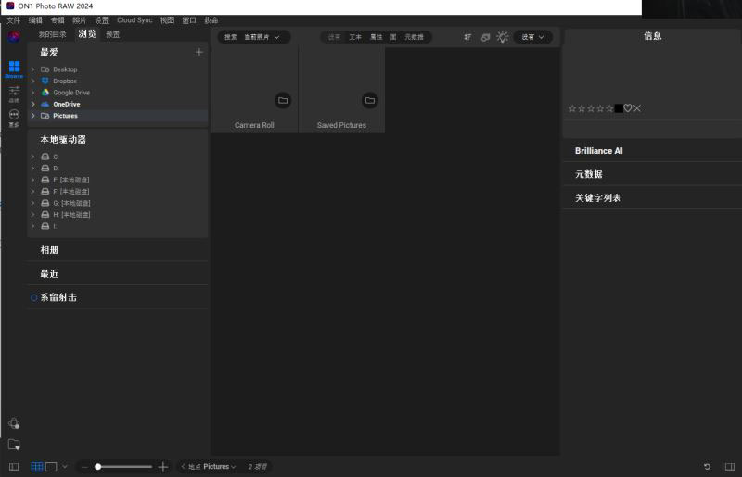
Task: Click the reject X icon beside the heart
Action: pyautogui.click(x=637, y=108)
